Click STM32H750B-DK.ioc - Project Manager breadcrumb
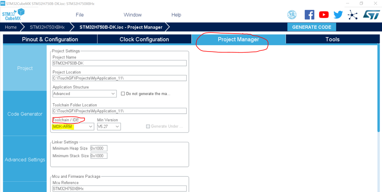 pyautogui.click(x=121, y=27)
